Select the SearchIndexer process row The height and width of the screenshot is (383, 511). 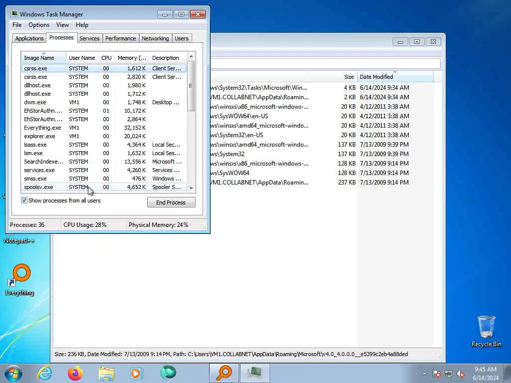104,162
